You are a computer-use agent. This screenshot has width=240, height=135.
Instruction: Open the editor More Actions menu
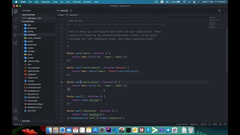click(224, 10)
